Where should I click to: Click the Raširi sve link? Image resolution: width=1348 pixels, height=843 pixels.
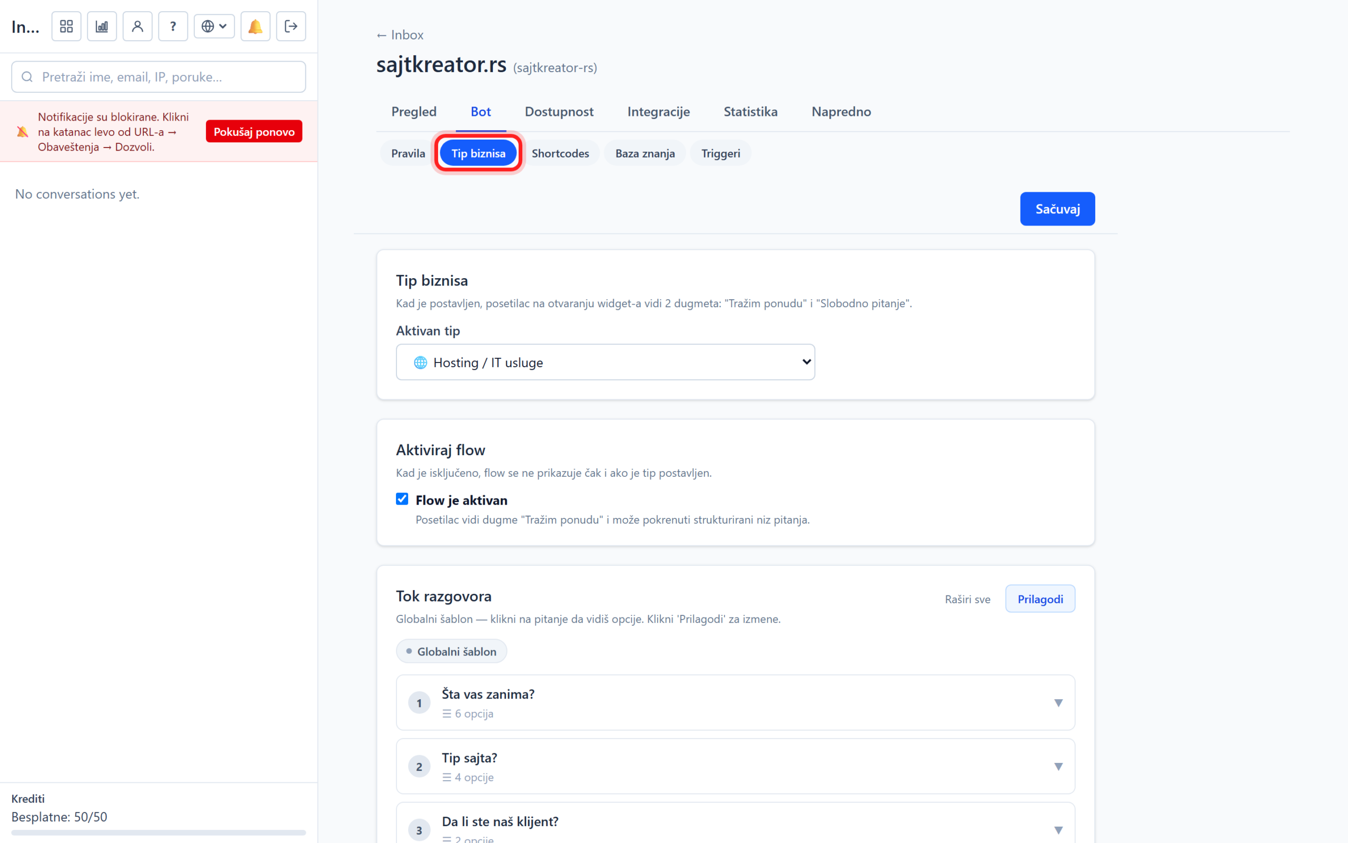click(x=967, y=600)
